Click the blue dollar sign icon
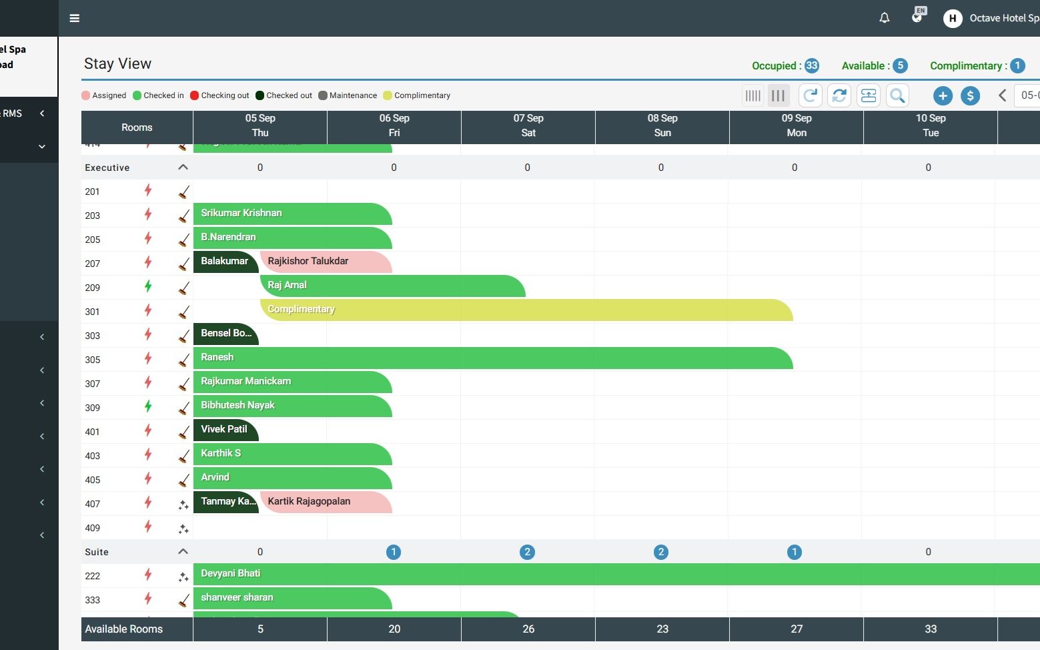The width and height of the screenshot is (1040, 650). pos(970,96)
